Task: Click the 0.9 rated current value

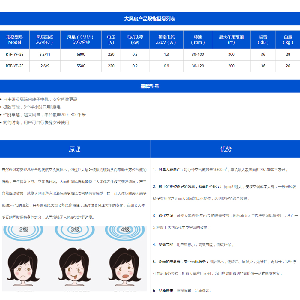Action: click(x=166, y=66)
